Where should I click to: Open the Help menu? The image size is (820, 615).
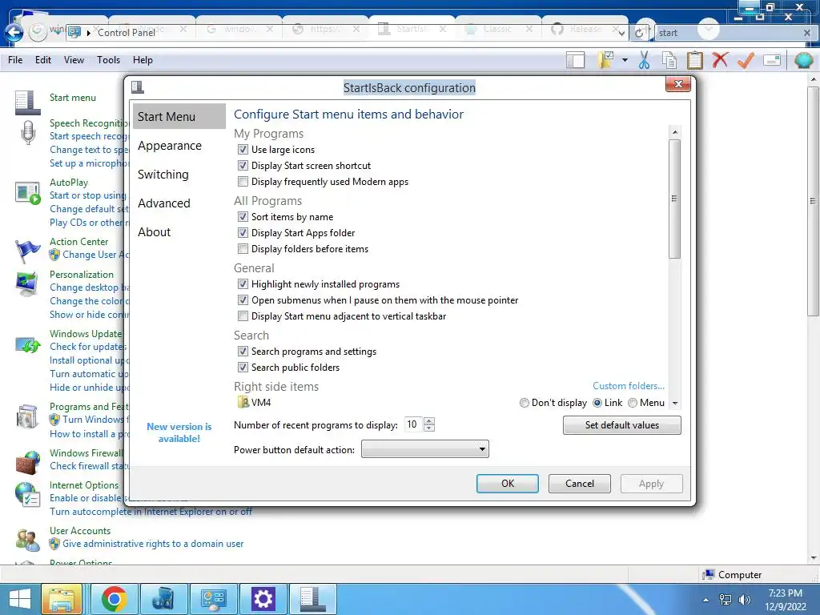click(x=143, y=60)
